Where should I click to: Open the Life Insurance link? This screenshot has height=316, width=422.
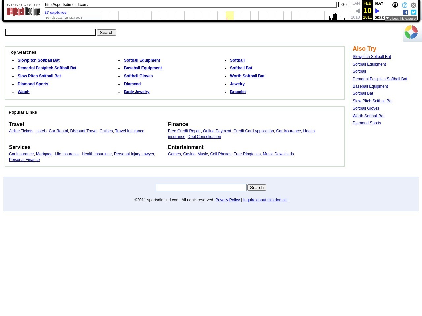click(67, 154)
